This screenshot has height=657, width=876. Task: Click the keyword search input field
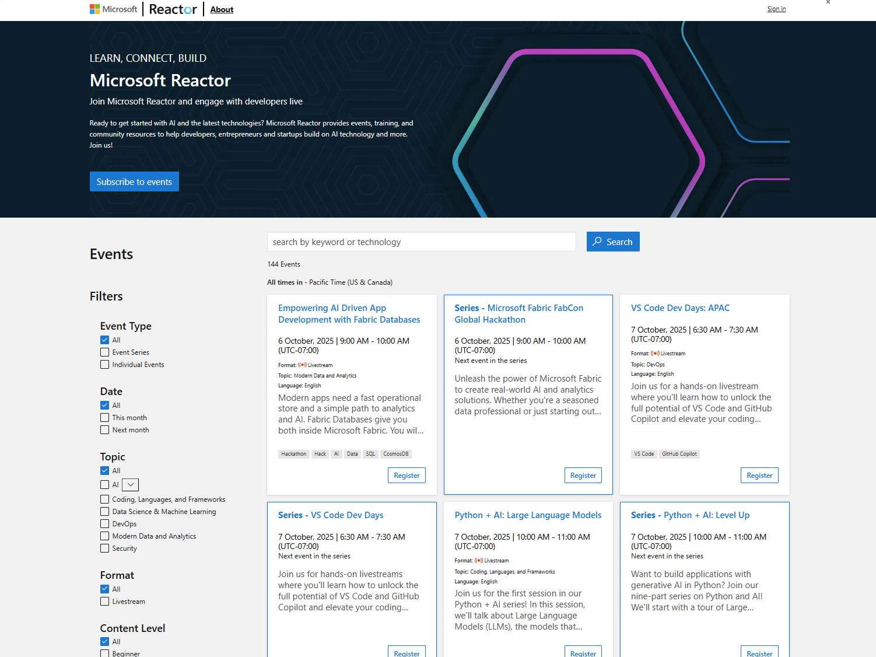421,242
